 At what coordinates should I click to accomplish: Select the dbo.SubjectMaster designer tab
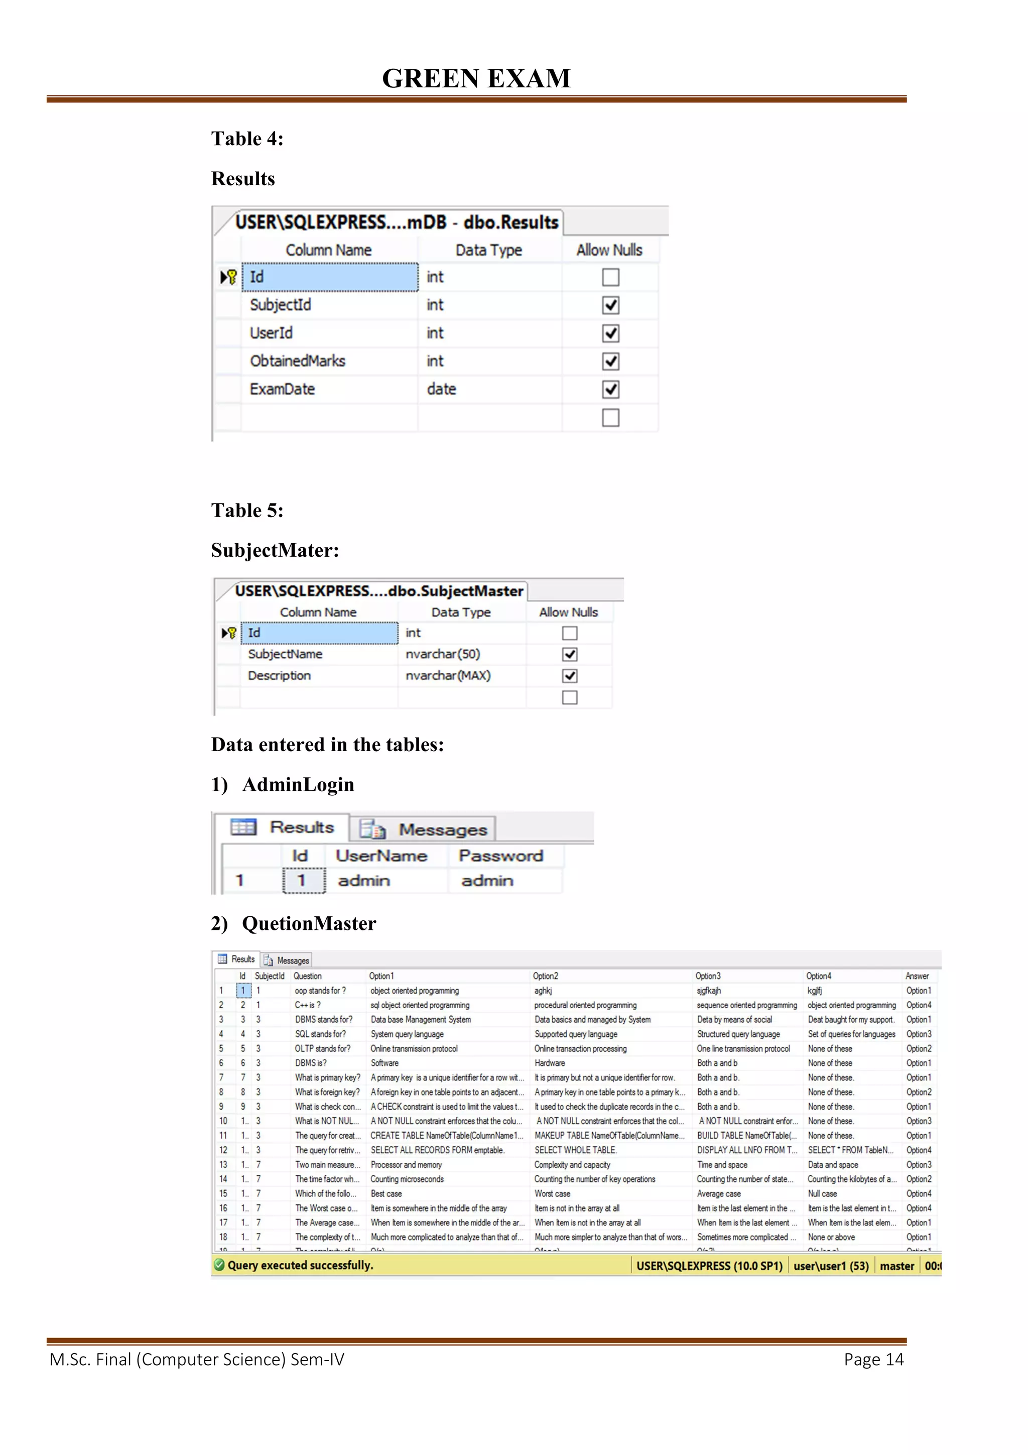pos(378,590)
